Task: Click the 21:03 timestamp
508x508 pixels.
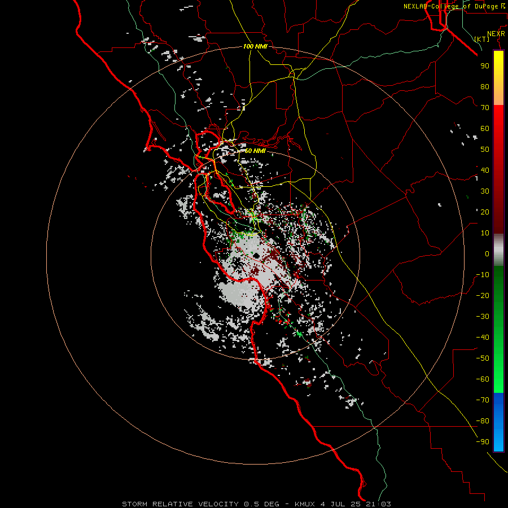Action: click(x=378, y=504)
